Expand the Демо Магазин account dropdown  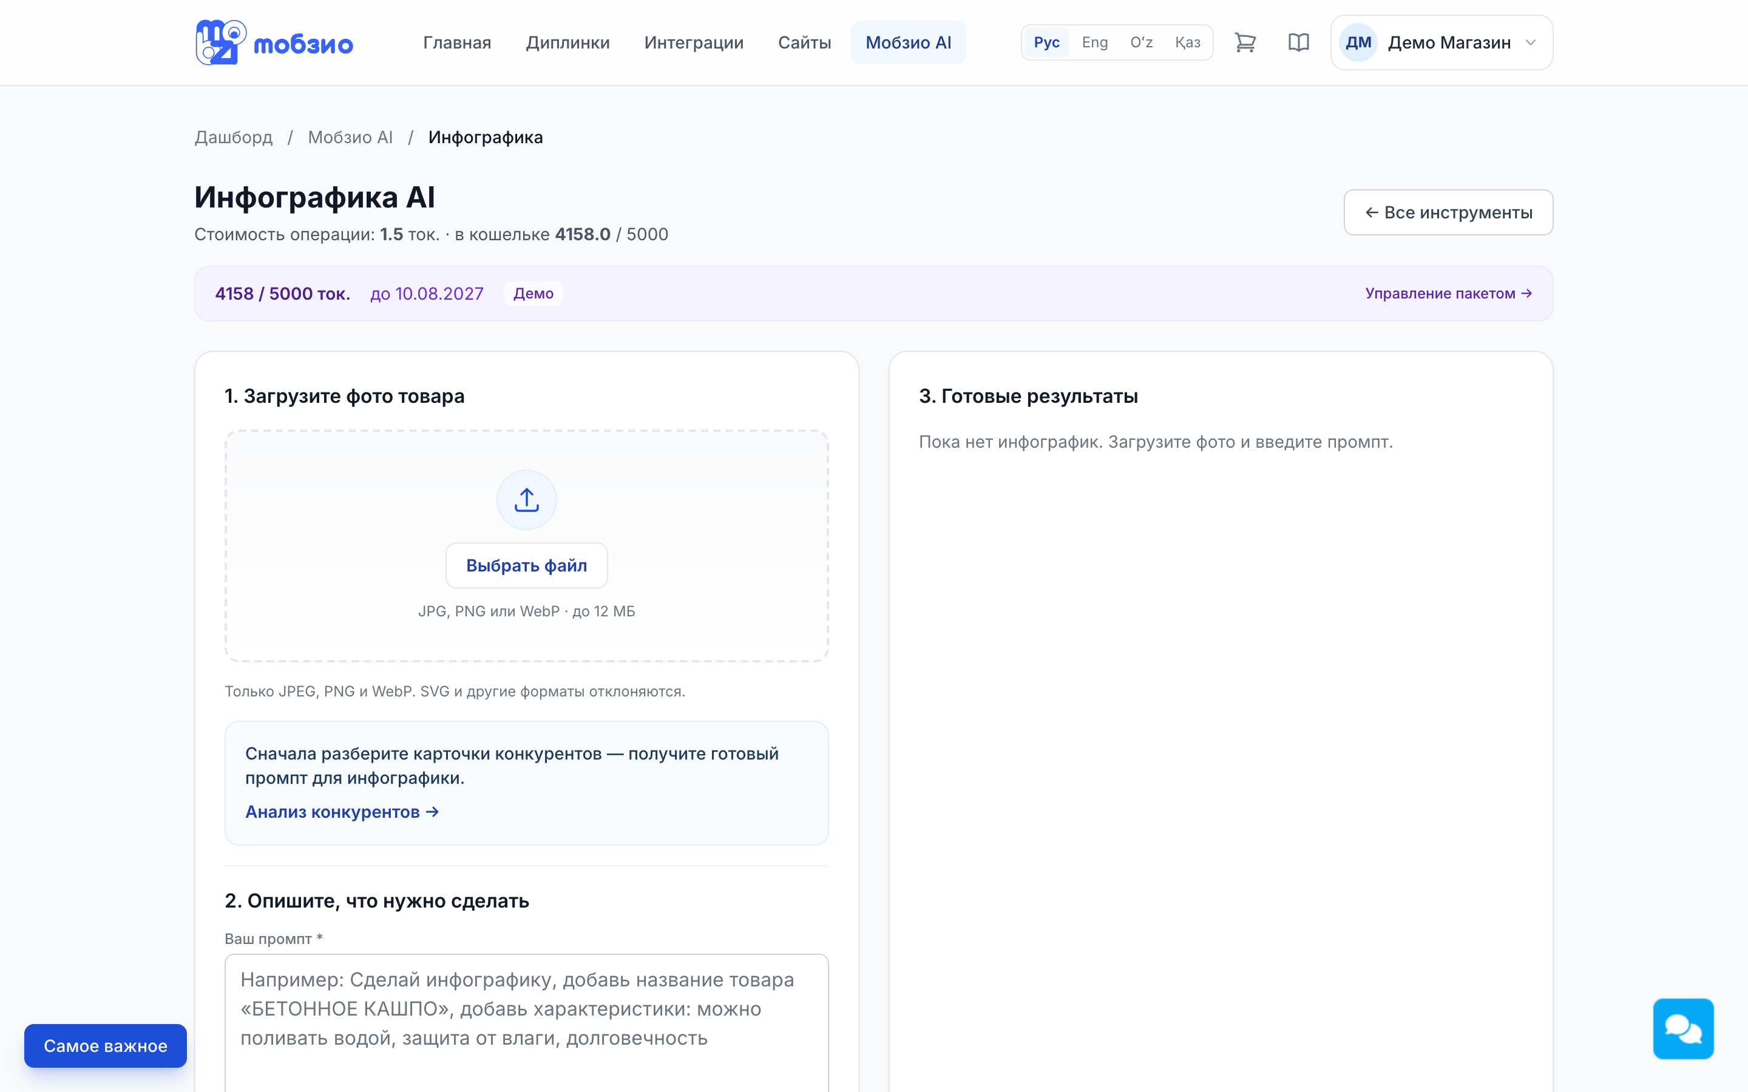1441,42
